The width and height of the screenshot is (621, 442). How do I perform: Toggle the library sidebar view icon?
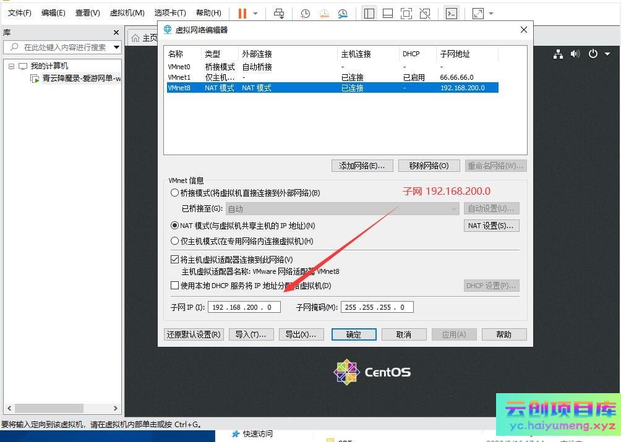(369, 13)
